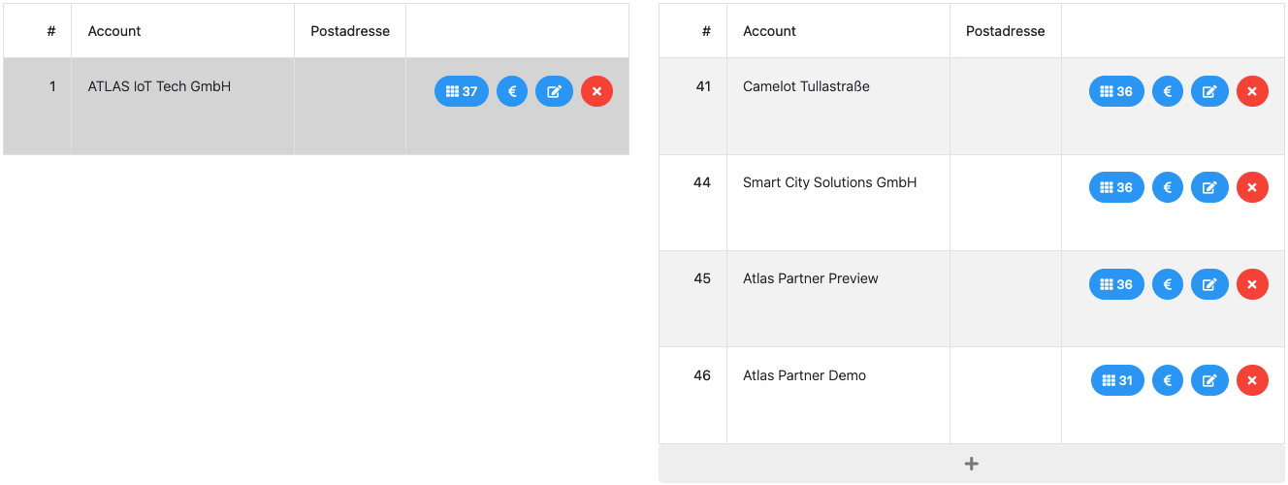The image size is (1288, 485).
Task: Edit the Atlas Partner Preview account
Action: (1209, 284)
